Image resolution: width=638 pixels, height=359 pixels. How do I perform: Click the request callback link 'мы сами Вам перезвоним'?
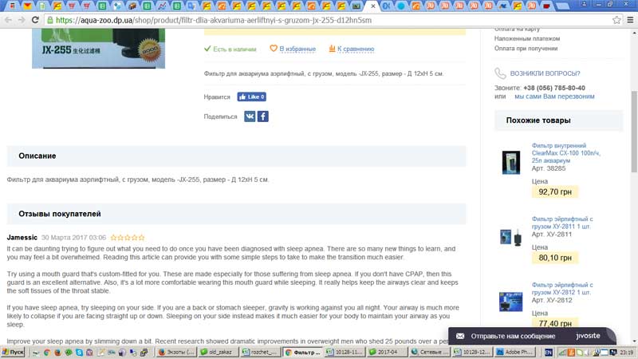tap(554, 97)
